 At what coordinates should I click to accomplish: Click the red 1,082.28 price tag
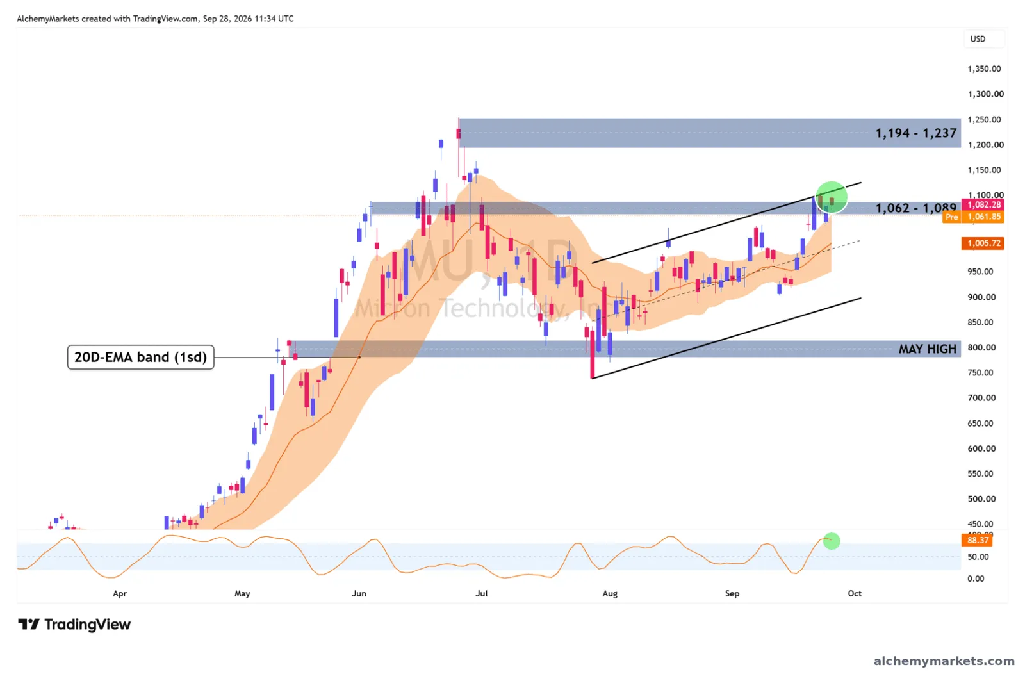(983, 205)
